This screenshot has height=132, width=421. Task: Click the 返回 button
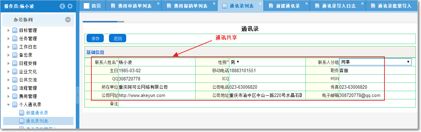(x=118, y=38)
